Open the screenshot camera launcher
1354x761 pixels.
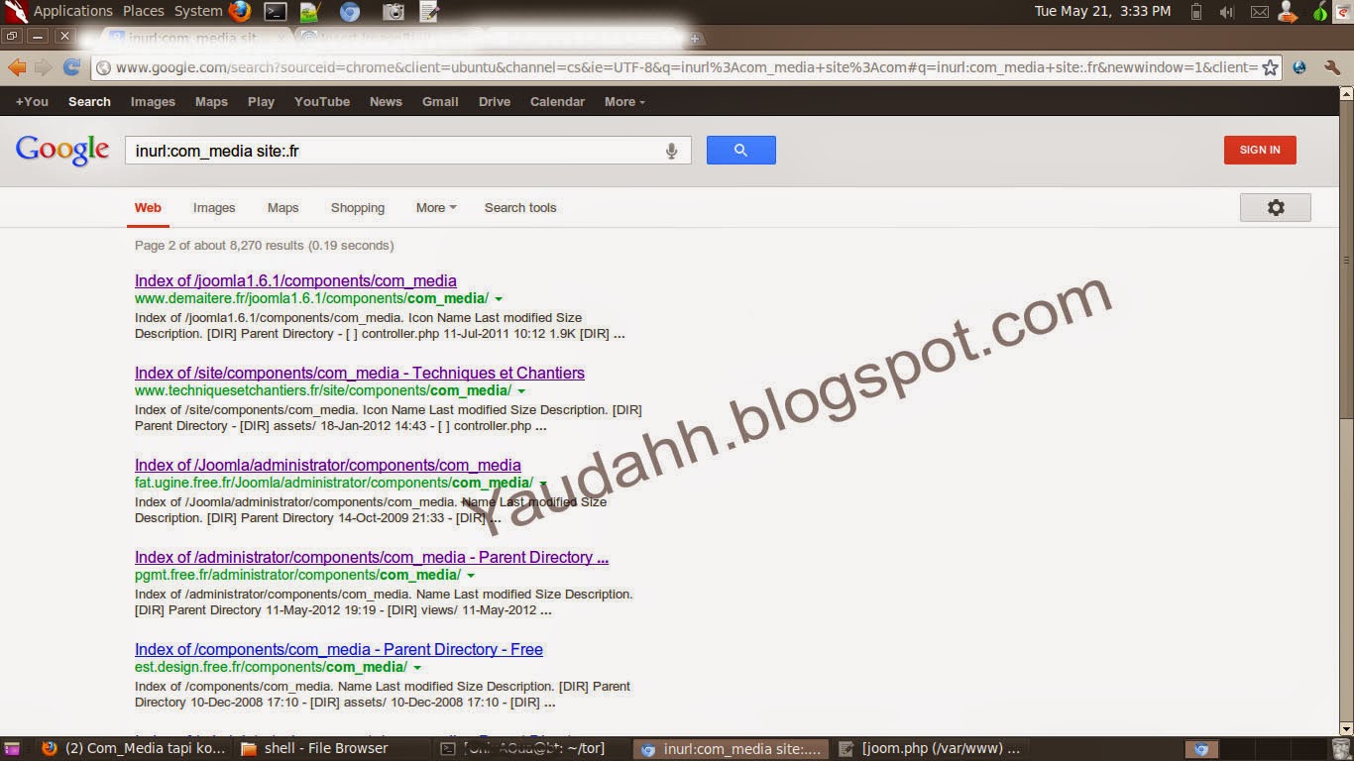coord(394,12)
